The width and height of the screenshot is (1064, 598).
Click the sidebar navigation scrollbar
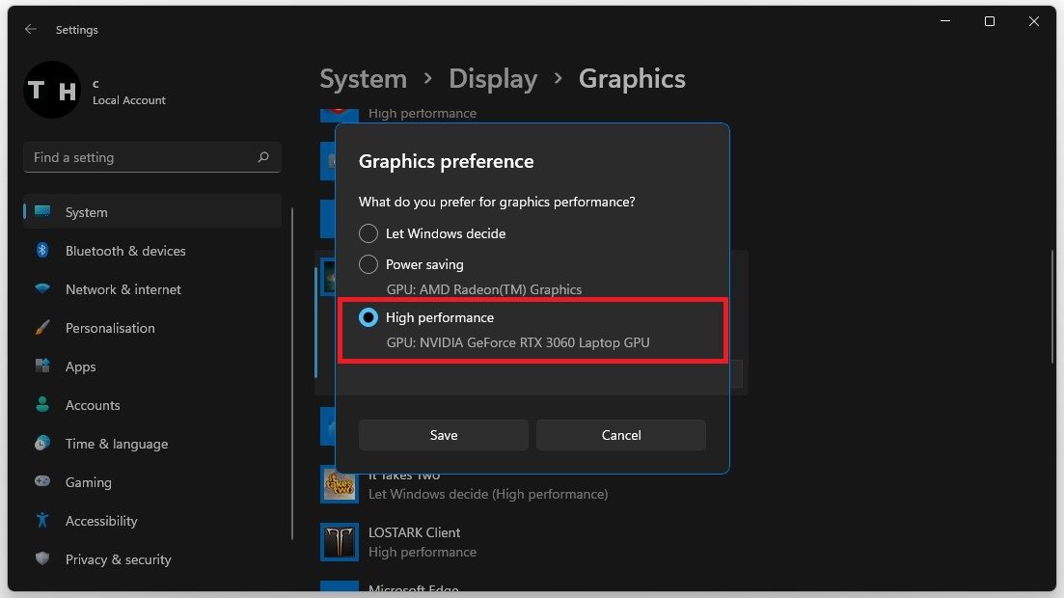(x=292, y=373)
